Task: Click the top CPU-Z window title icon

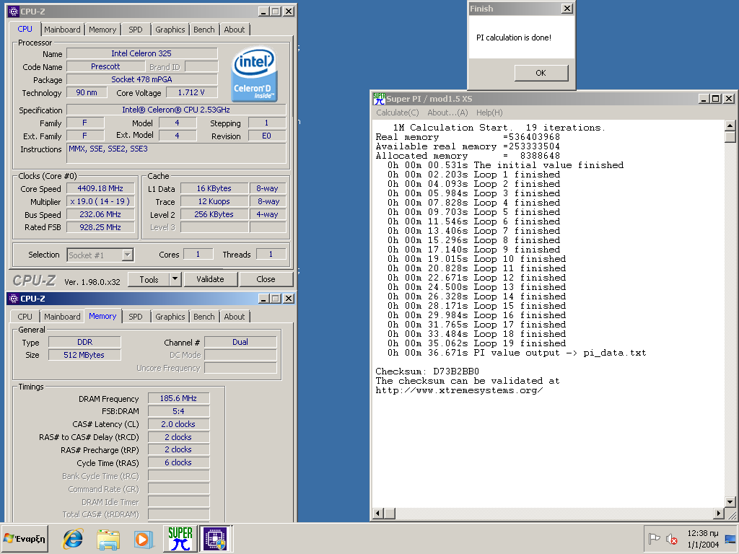Action: [14, 12]
